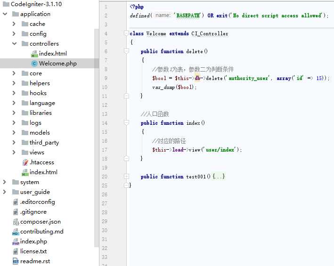Select Welcome.php in the project tree
The image size is (334, 266).
point(49,64)
